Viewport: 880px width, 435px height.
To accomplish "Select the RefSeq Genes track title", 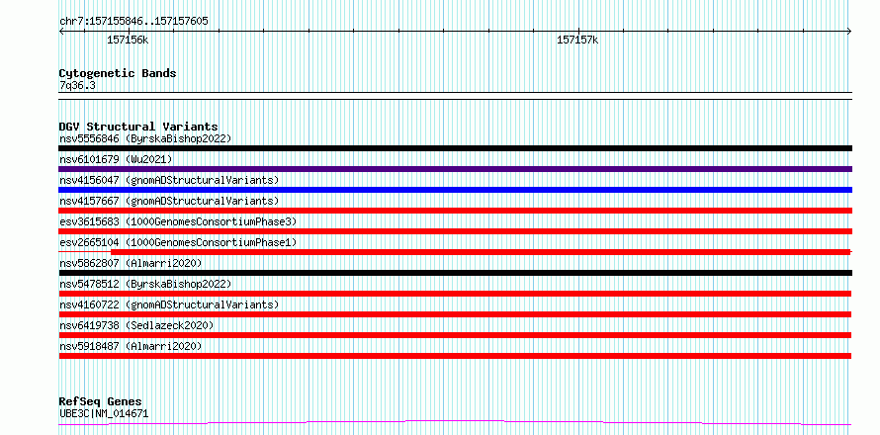I will click(100, 401).
